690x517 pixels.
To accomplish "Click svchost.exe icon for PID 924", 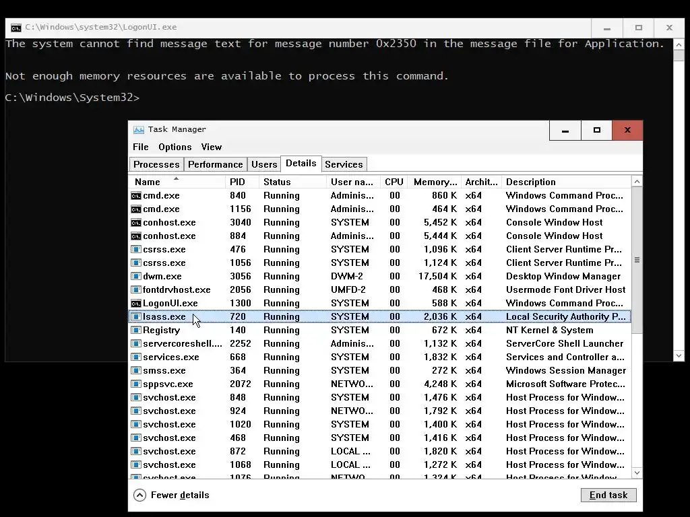I will click(x=136, y=411).
